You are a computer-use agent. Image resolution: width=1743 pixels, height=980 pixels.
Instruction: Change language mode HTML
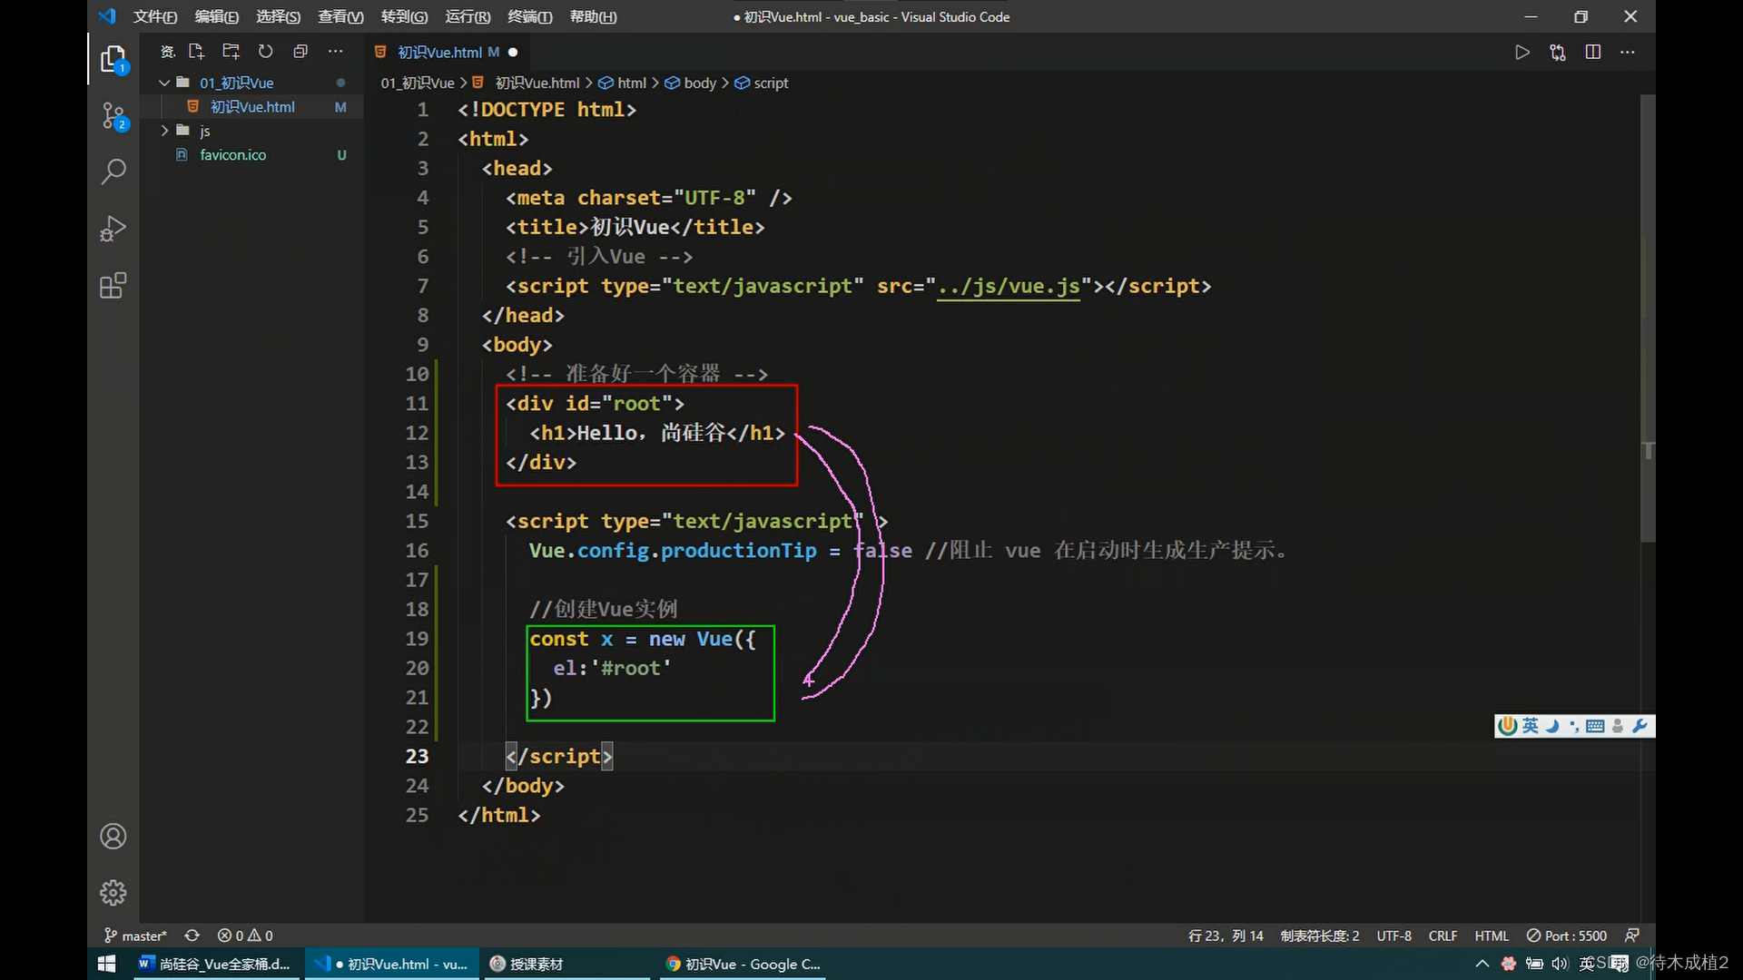pyautogui.click(x=1492, y=936)
